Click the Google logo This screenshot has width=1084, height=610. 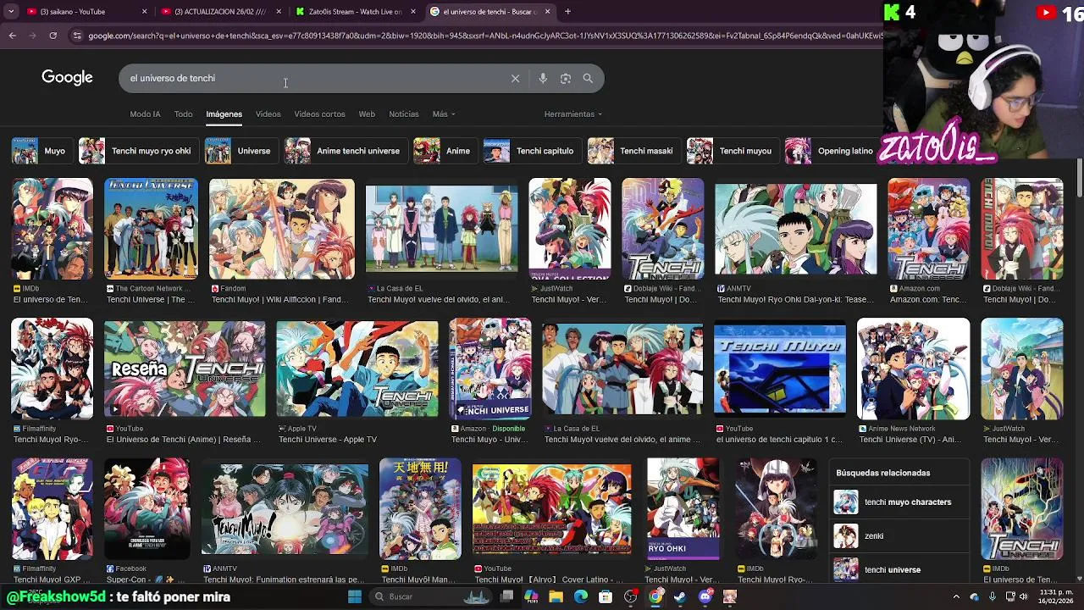[67, 78]
